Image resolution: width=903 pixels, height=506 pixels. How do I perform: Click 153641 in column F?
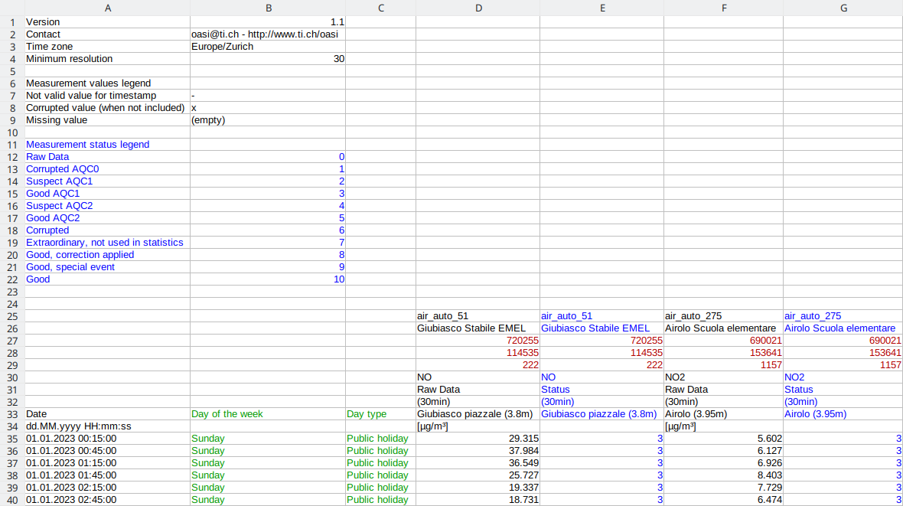[x=723, y=353]
